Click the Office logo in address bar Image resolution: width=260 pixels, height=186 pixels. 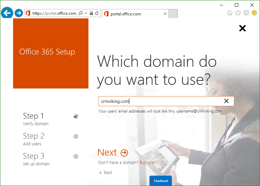tap(28, 13)
